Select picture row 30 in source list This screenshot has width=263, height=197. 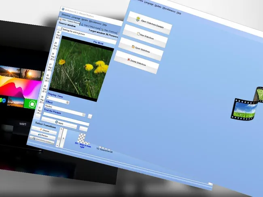pyautogui.click(x=42, y=100)
